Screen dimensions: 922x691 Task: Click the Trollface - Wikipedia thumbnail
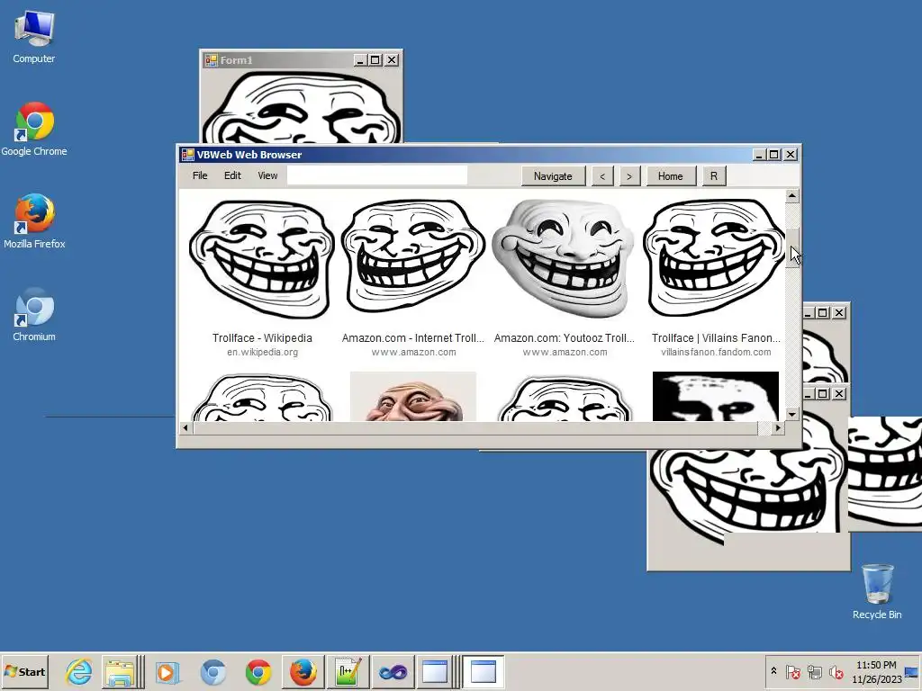[262, 259]
